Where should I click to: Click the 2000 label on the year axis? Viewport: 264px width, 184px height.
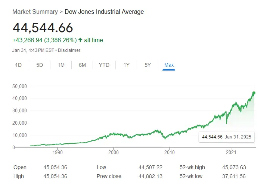(x=113, y=152)
